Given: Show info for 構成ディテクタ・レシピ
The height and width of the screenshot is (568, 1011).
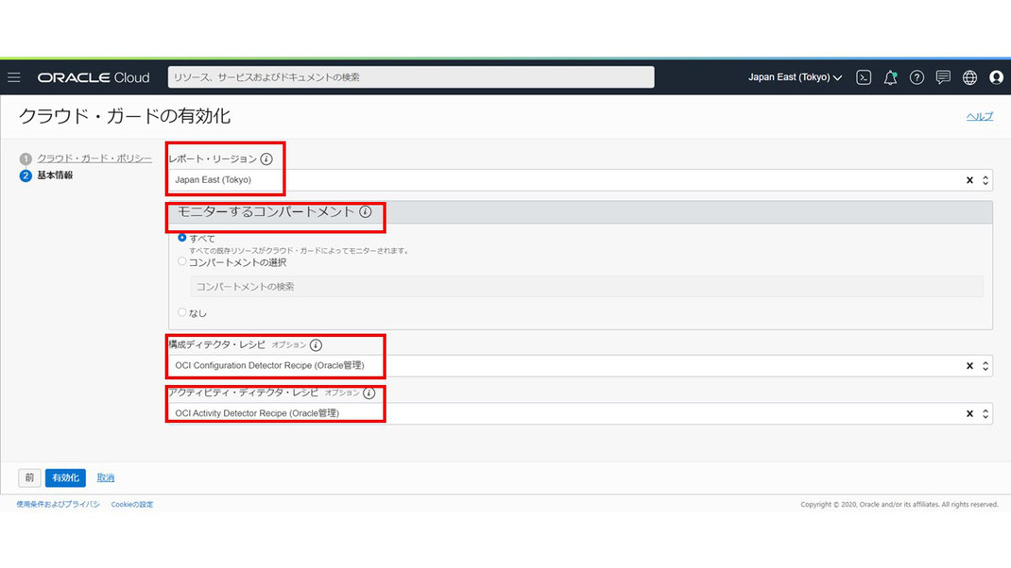Looking at the screenshot, I should pos(316,345).
